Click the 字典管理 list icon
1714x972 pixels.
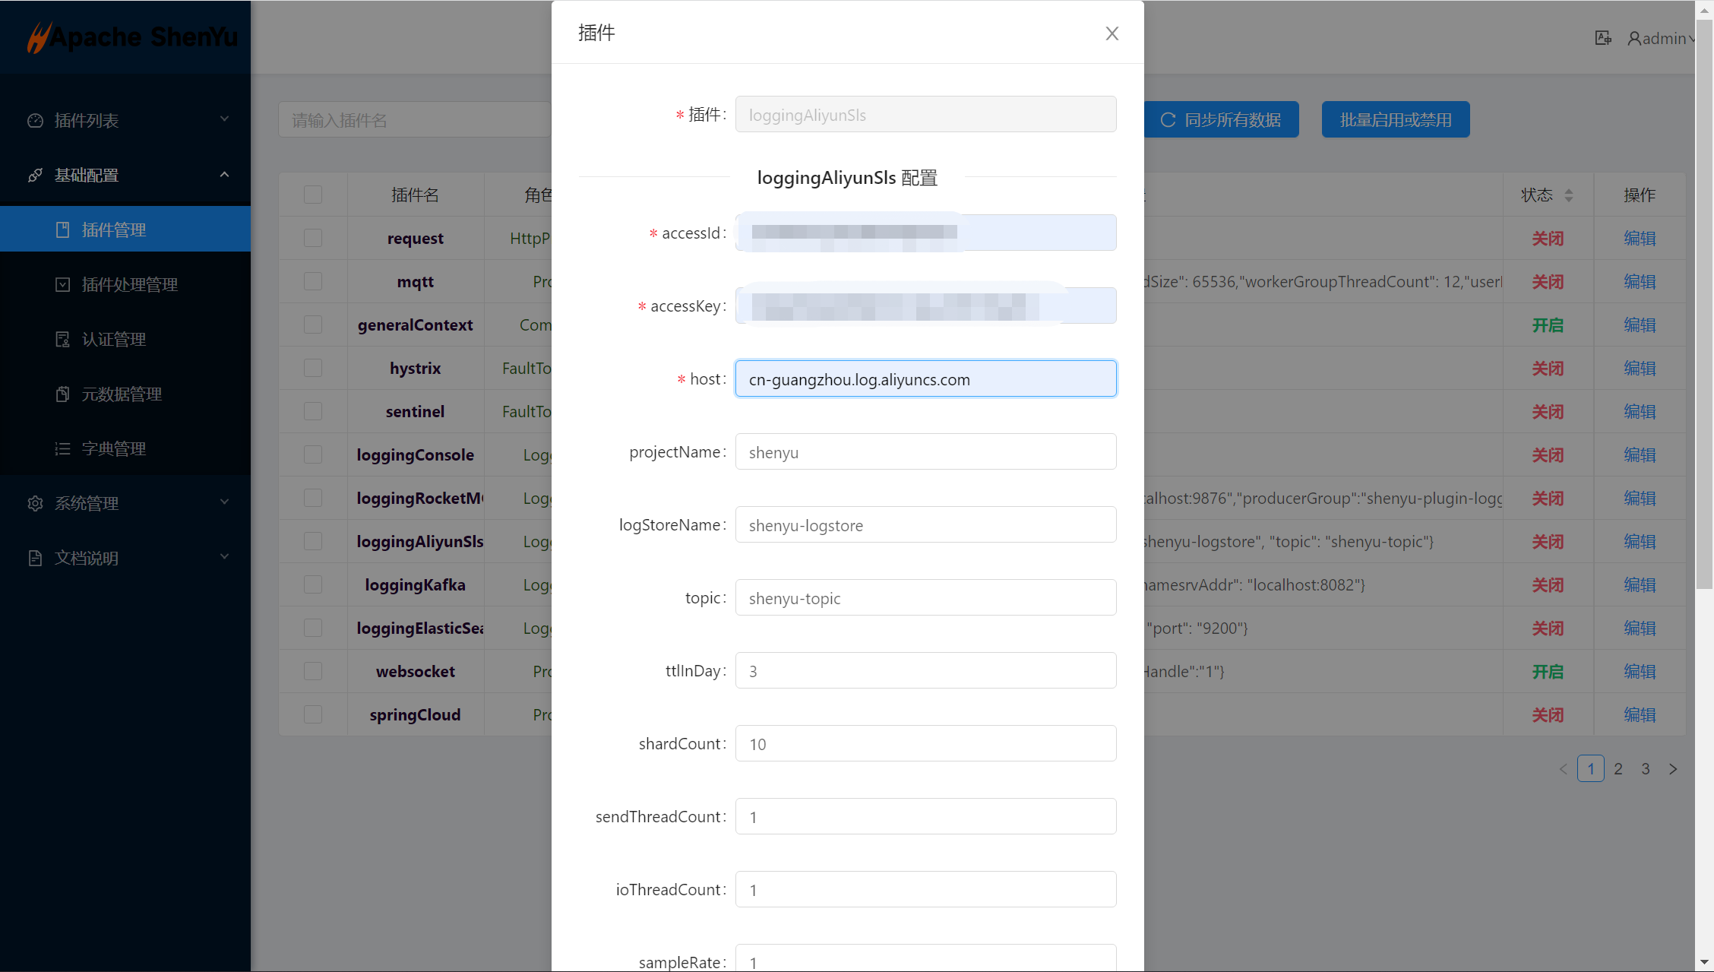coord(63,449)
